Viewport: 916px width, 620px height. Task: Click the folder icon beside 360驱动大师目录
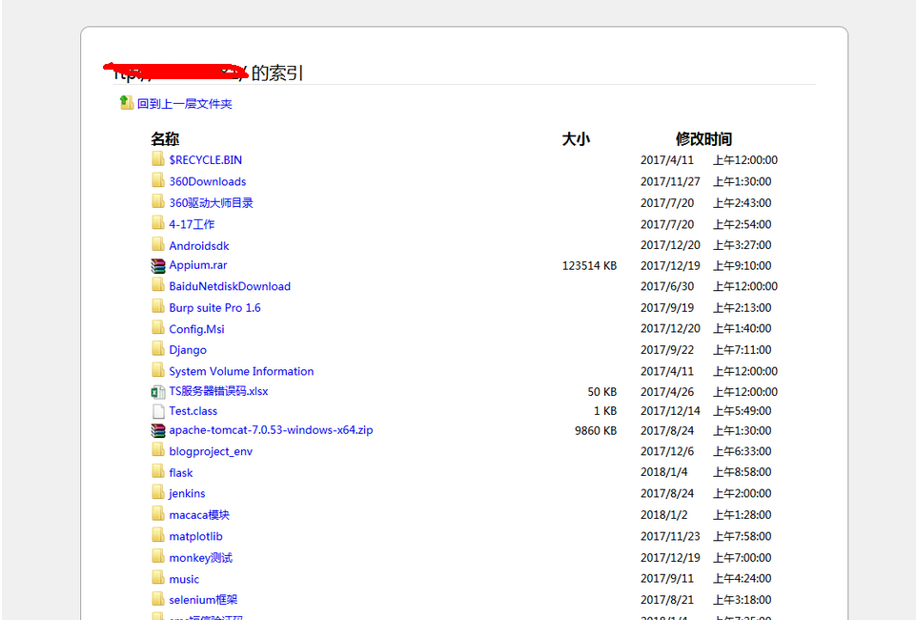pos(157,201)
